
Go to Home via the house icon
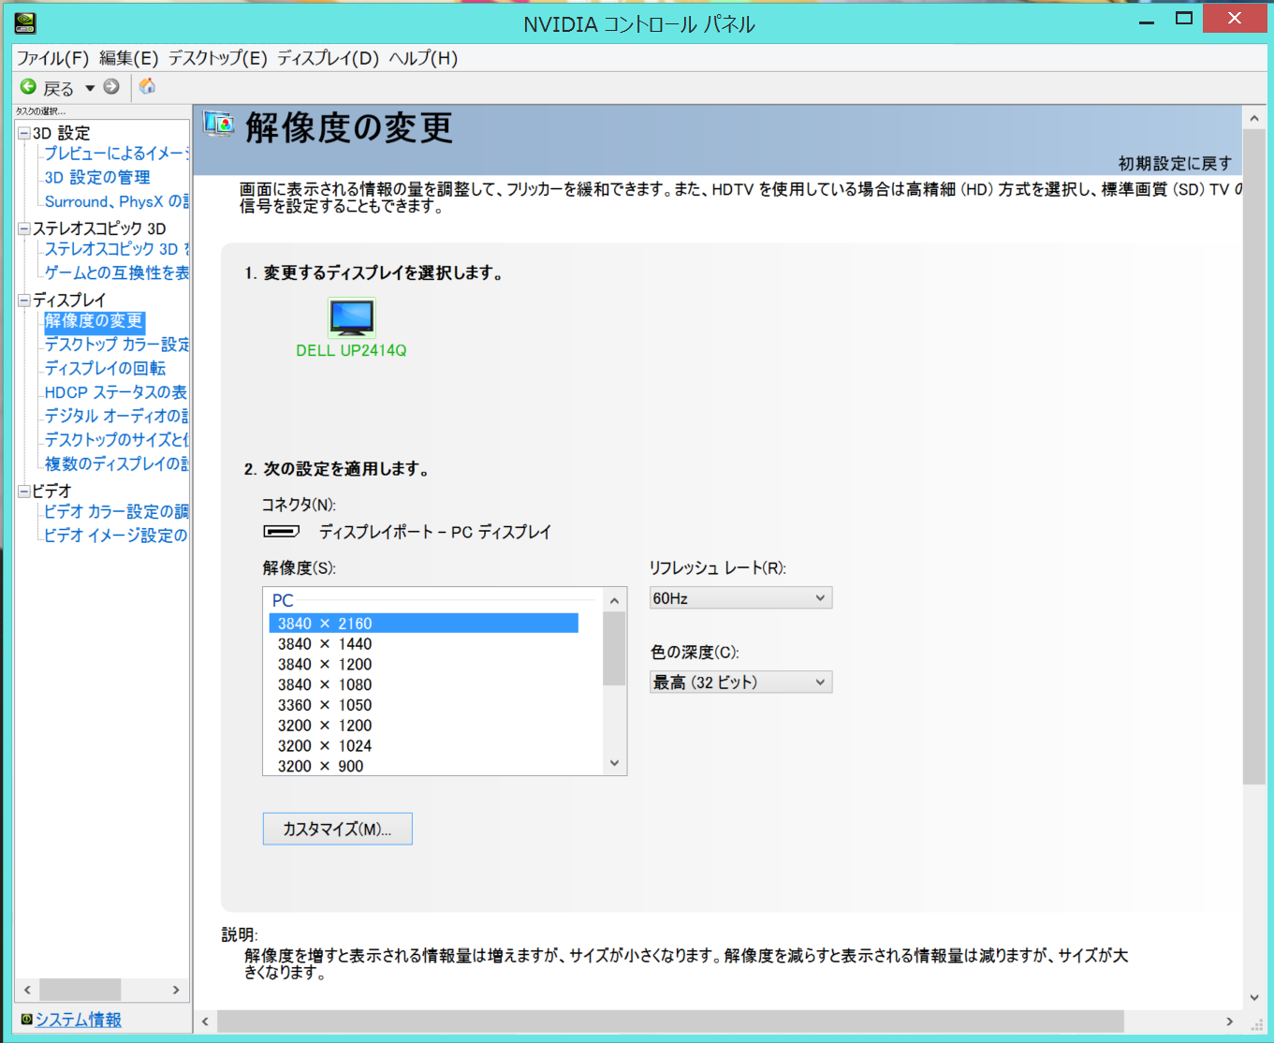(147, 87)
